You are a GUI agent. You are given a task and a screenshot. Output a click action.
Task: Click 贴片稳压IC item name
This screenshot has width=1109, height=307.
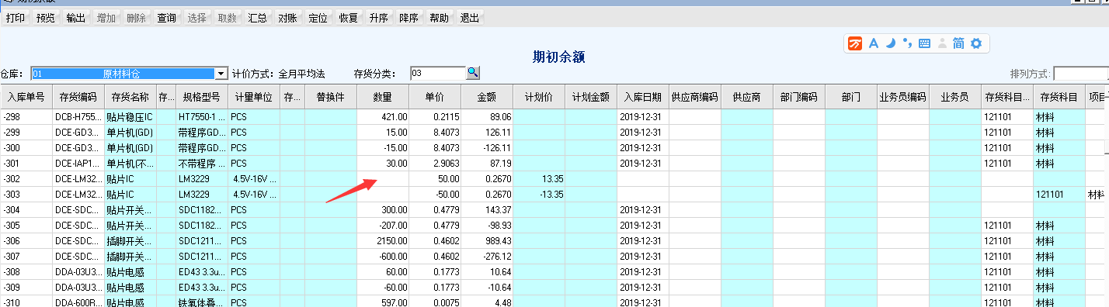coord(130,116)
